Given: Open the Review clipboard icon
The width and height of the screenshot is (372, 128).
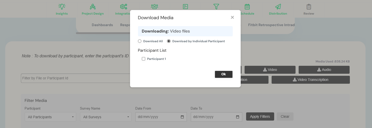Looking at the screenshot, I should click(x=309, y=7).
